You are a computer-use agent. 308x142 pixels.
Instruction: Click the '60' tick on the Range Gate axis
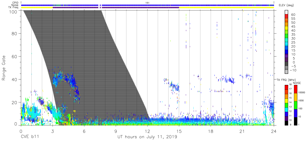[x=14, y=56]
